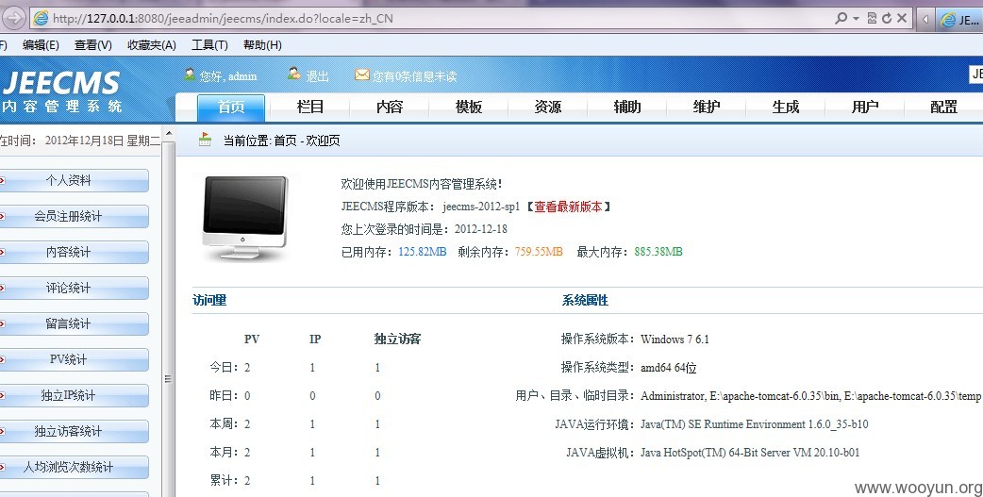Open 留言统计 in the sidebar
This screenshot has width=983, height=497.
[x=74, y=323]
